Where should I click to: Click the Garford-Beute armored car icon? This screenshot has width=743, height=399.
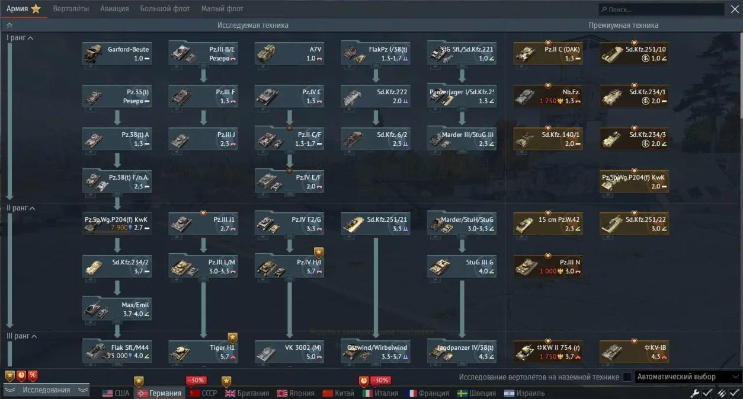[94, 54]
